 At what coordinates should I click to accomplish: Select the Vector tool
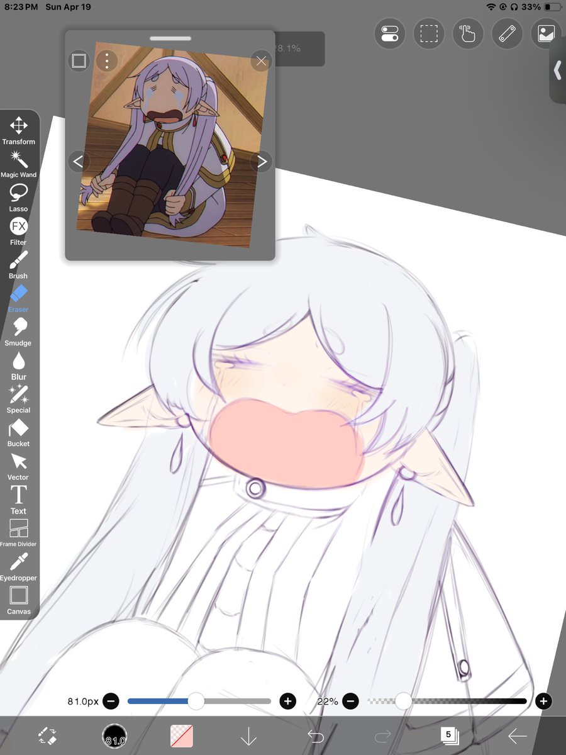(x=18, y=466)
